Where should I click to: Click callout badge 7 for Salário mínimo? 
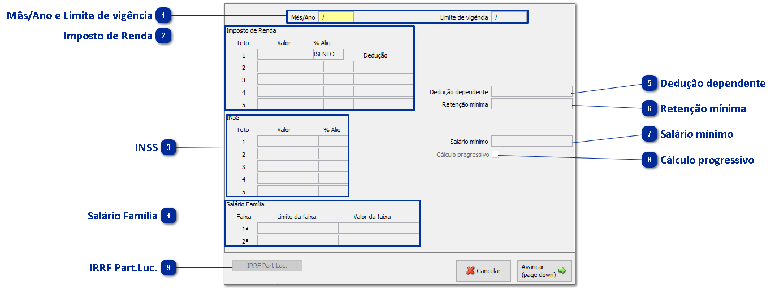click(x=650, y=134)
